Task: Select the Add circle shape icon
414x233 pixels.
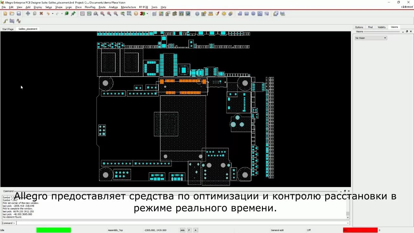Action: pyautogui.click(x=253, y=14)
